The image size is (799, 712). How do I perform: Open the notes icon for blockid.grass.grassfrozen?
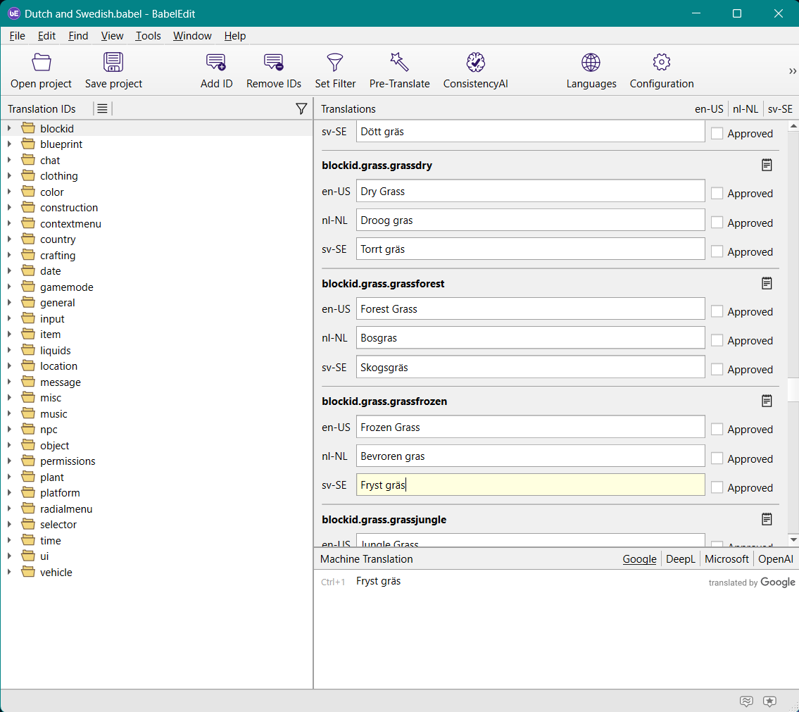tap(767, 401)
